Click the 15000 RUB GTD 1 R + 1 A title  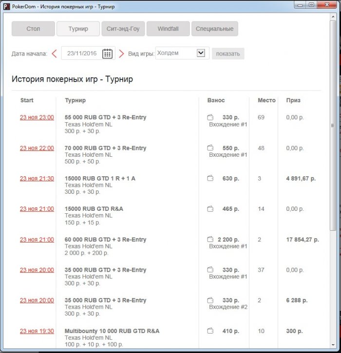[x=100, y=178]
